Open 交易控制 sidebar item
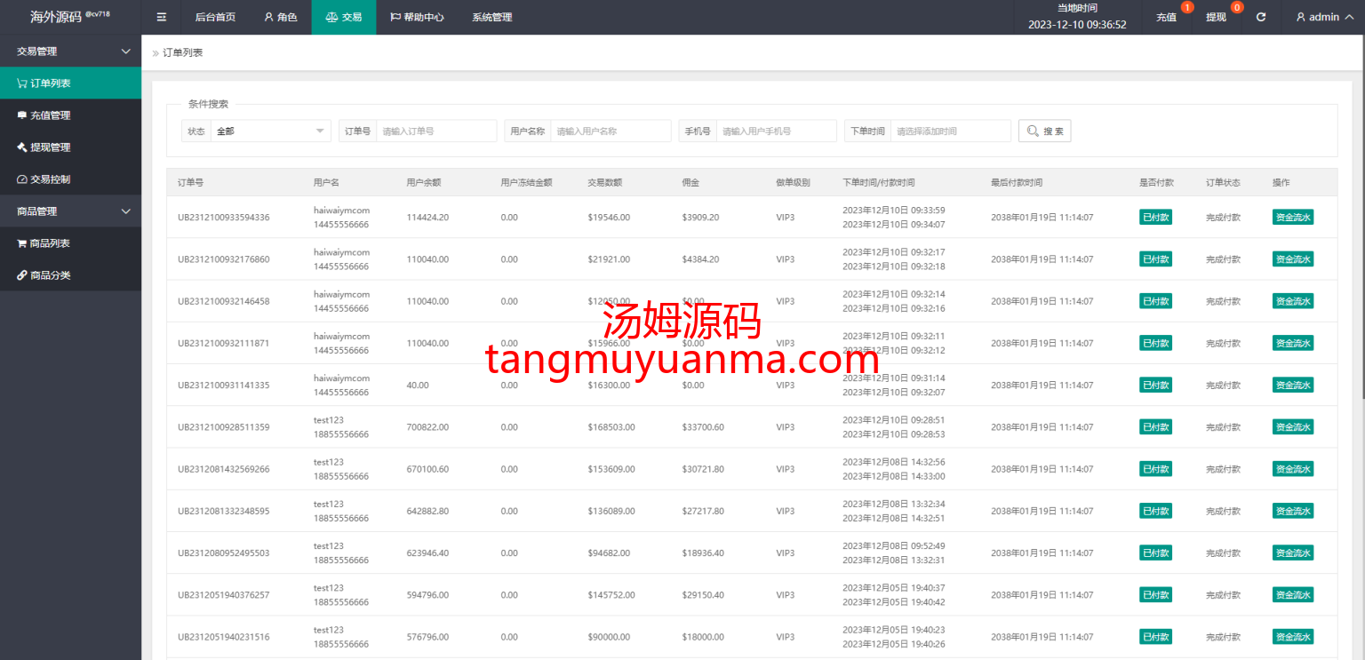 click(50, 179)
